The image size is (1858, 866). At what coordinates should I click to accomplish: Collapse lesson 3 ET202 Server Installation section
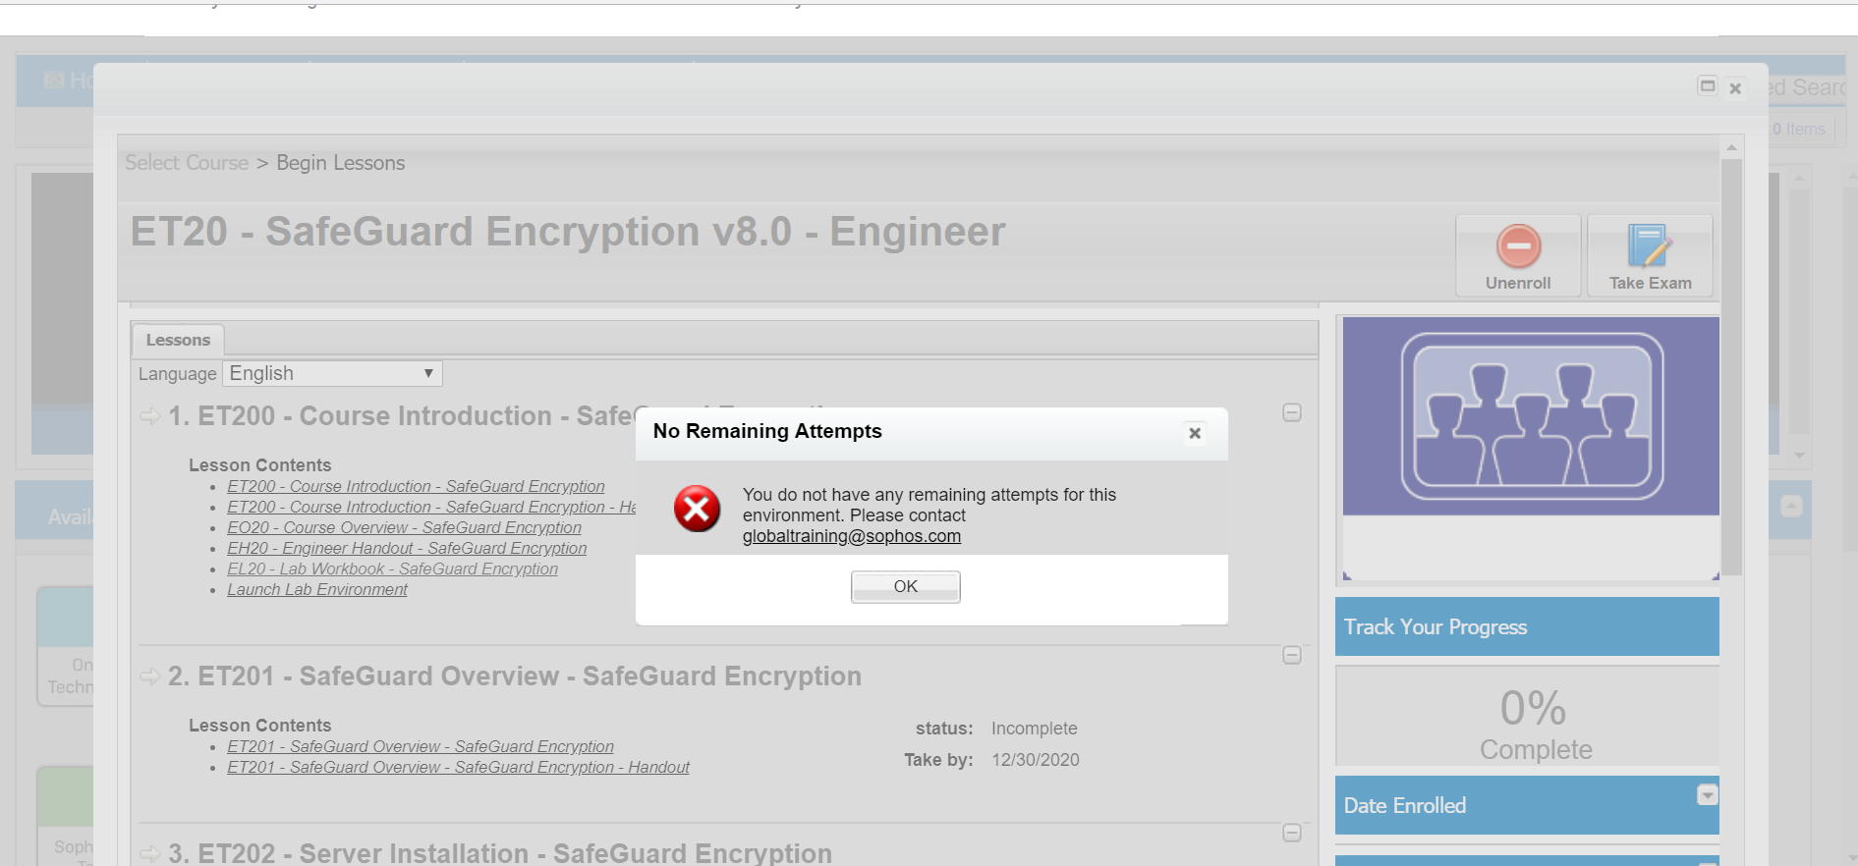tap(1292, 833)
